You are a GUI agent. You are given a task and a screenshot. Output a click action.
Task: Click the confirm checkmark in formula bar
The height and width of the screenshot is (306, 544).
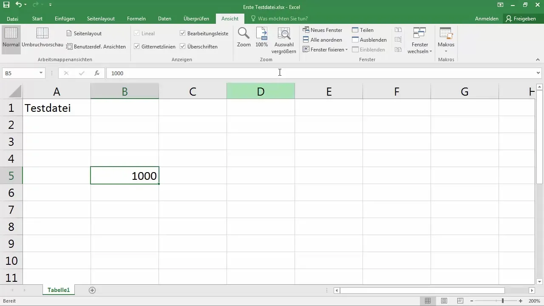pos(82,73)
